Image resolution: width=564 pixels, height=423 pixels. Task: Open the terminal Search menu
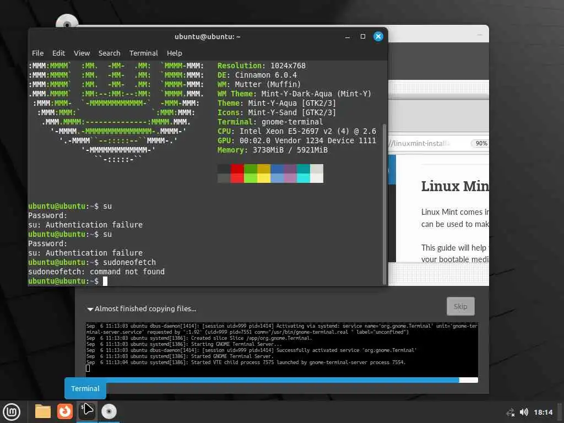[x=110, y=53]
